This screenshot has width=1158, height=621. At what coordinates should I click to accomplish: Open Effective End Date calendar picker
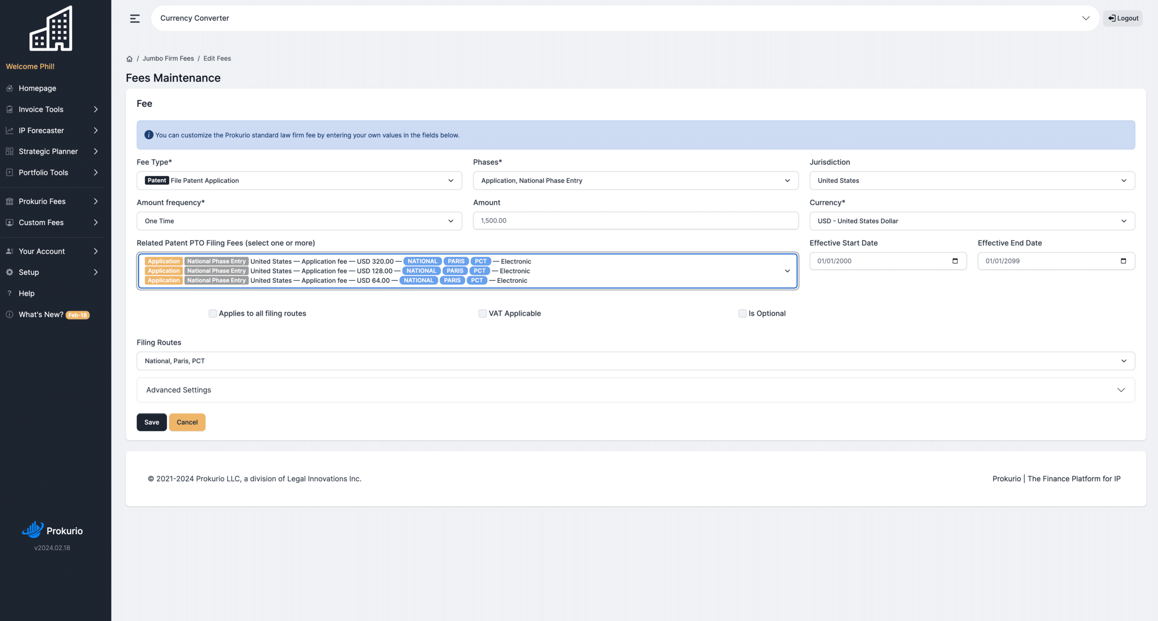click(x=1123, y=261)
